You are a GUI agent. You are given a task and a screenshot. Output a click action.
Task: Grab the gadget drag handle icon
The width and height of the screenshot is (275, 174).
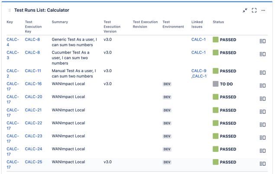pyautogui.click(x=10, y=10)
